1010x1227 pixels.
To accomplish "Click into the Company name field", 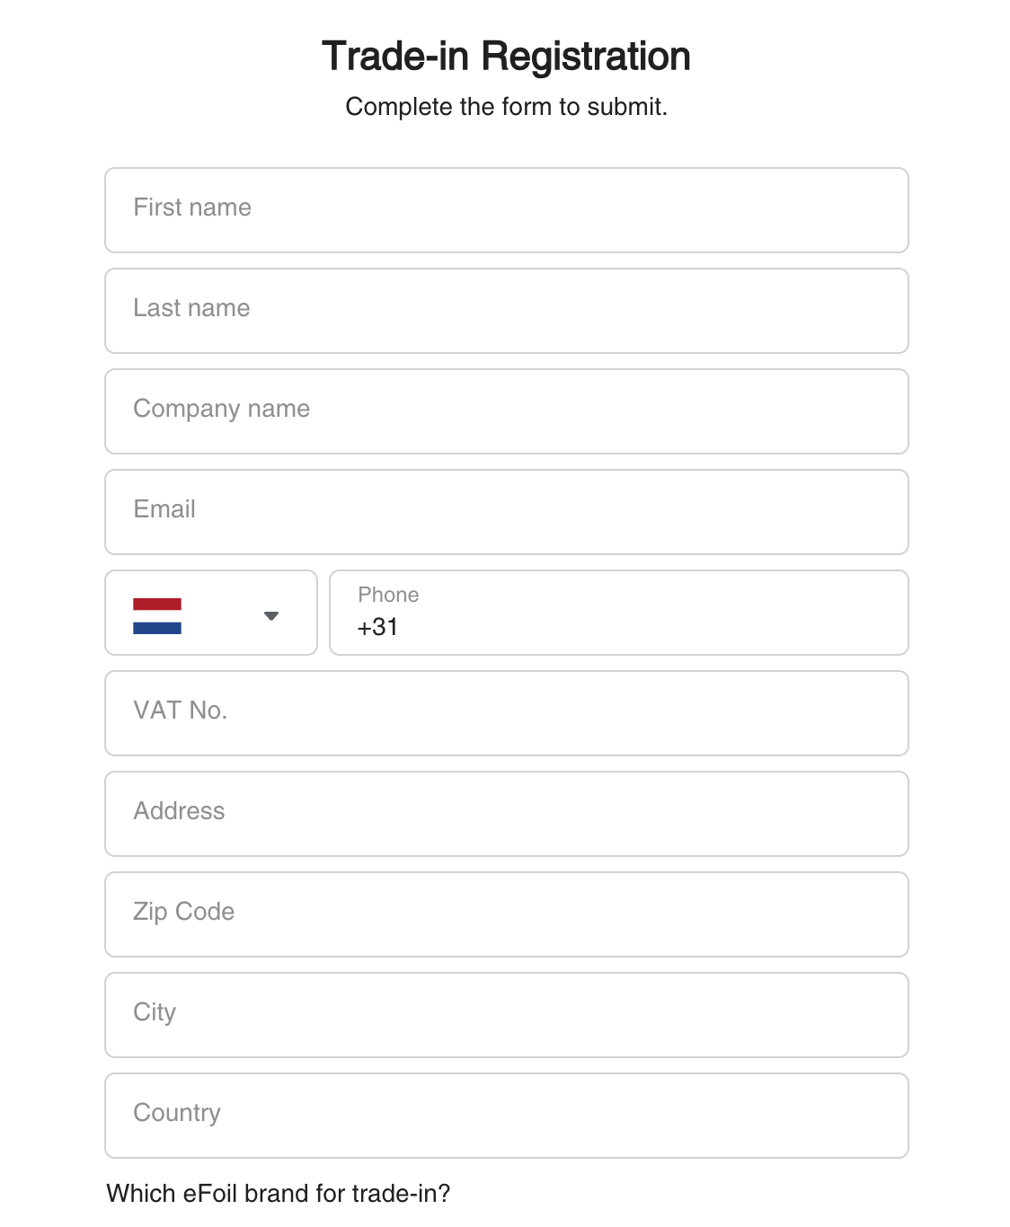I will point(506,411).
